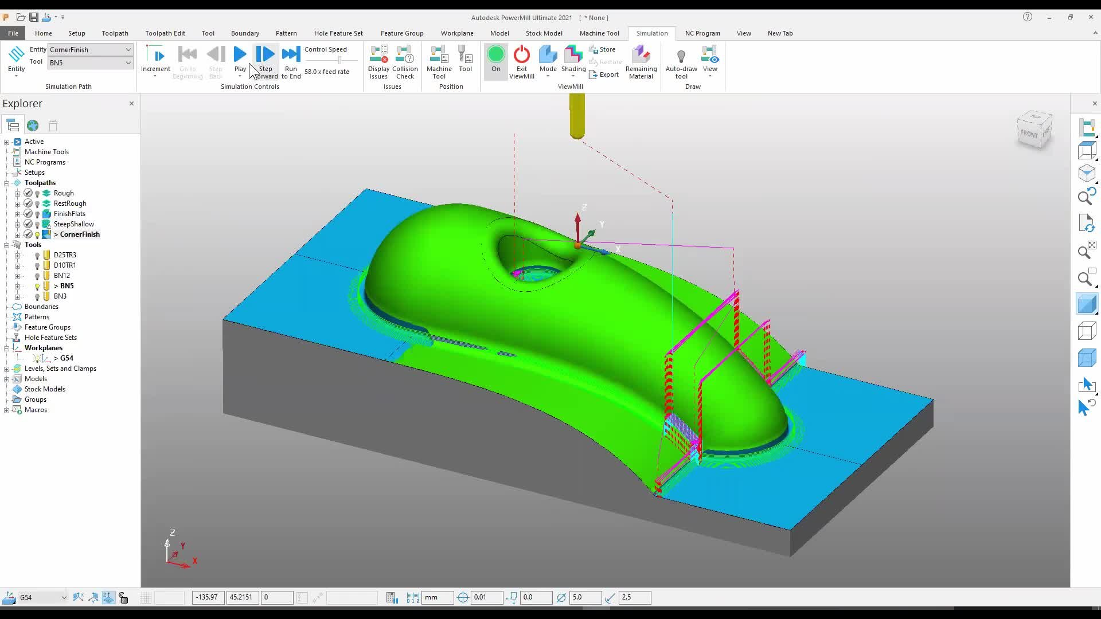
Task: Click the tool diameter field showing 5.0
Action: pyautogui.click(x=585, y=597)
